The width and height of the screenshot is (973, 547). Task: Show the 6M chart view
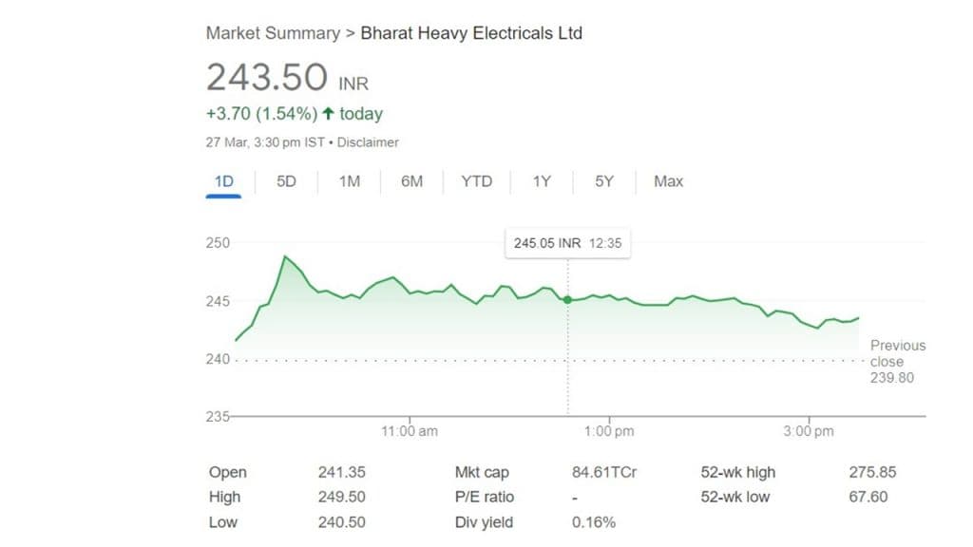(411, 181)
